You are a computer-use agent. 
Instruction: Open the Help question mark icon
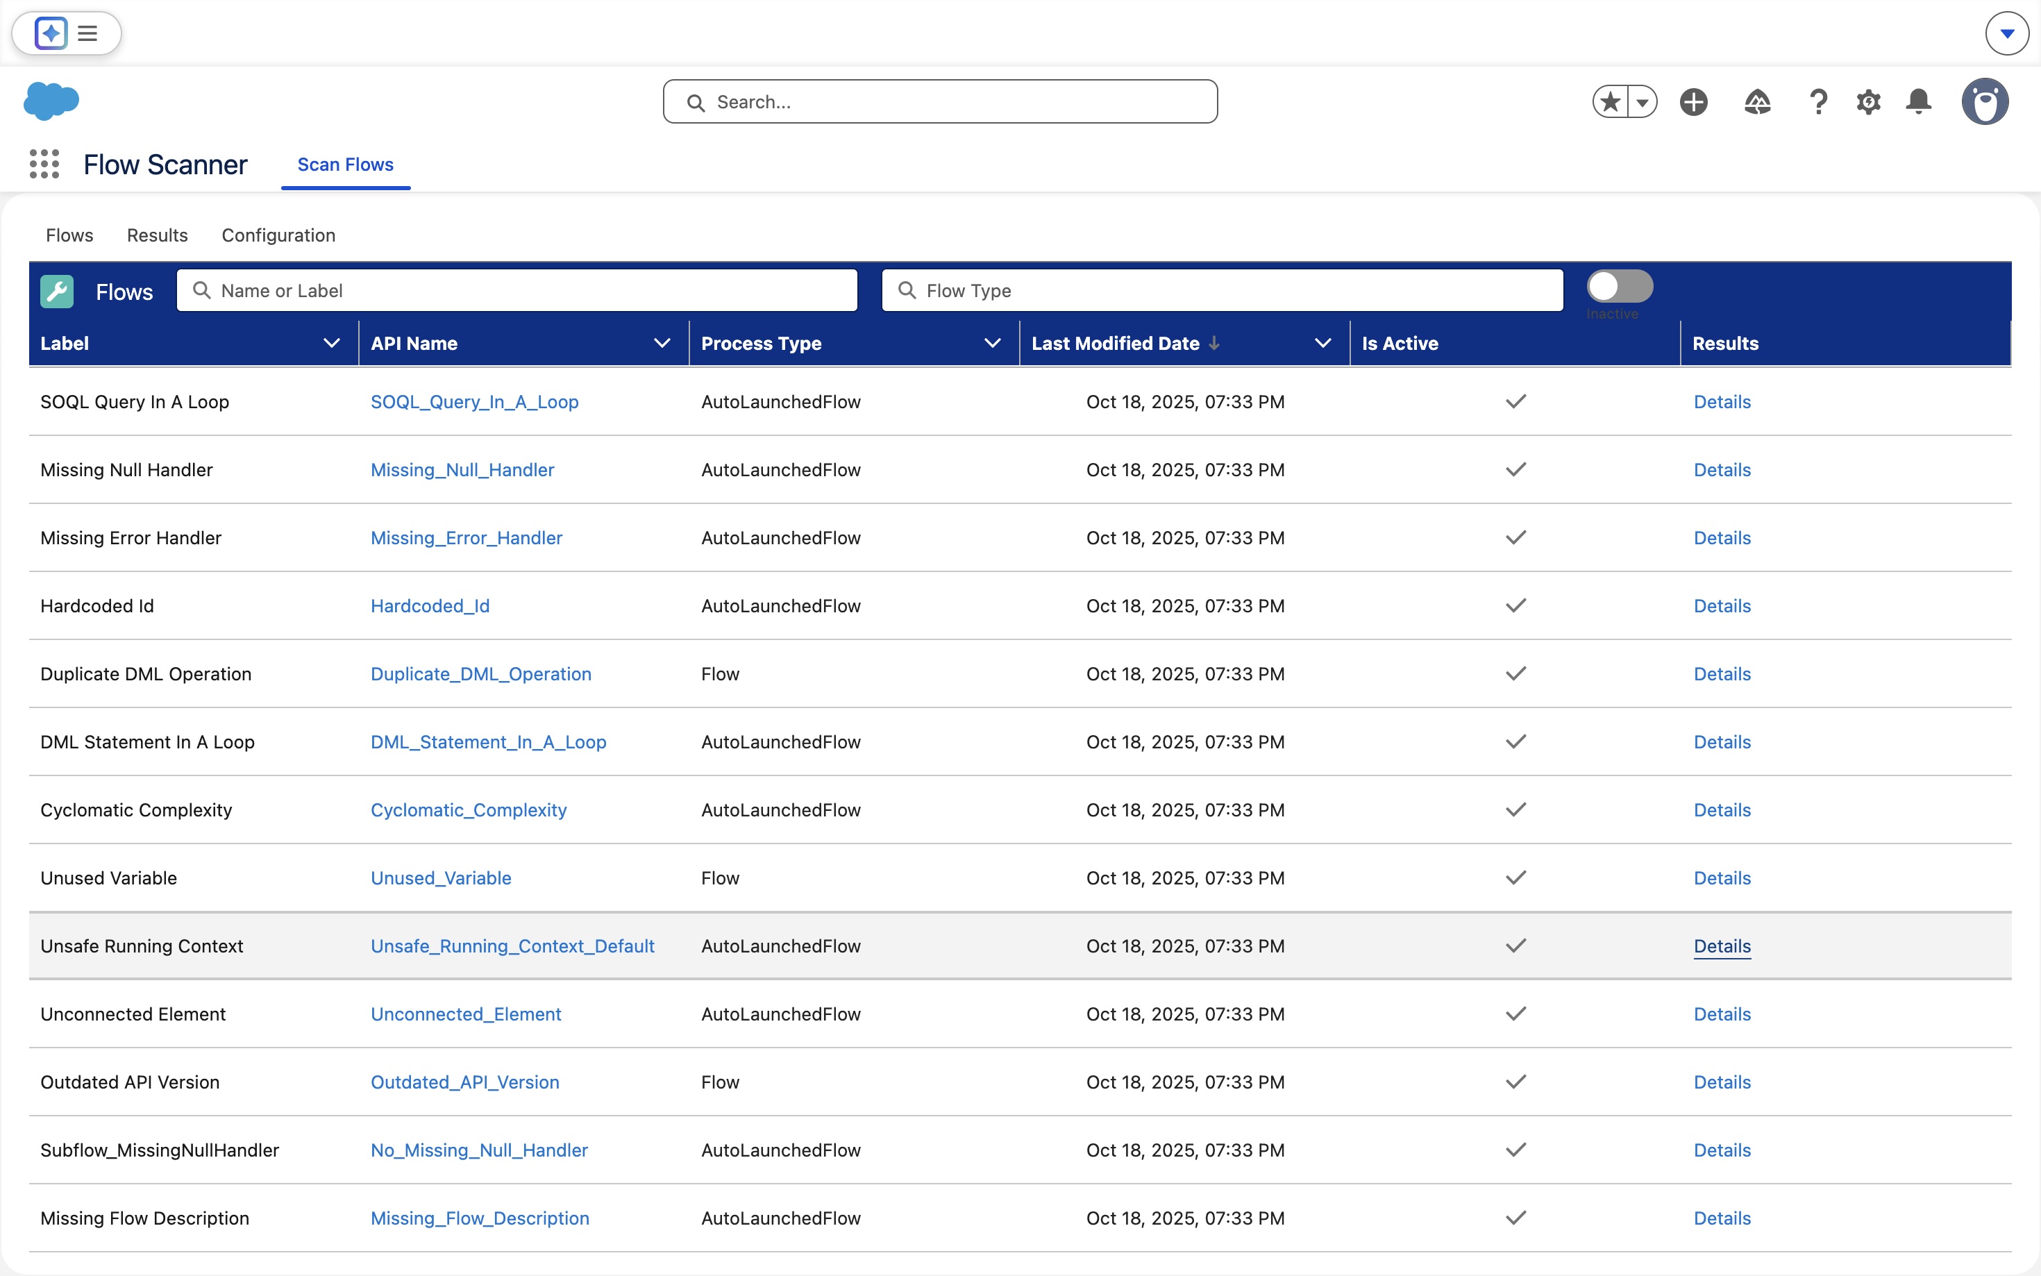pos(1817,101)
